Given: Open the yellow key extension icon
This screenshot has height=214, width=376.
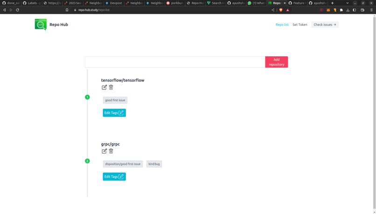Looking at the screenshot, I should tap(335, 10).
